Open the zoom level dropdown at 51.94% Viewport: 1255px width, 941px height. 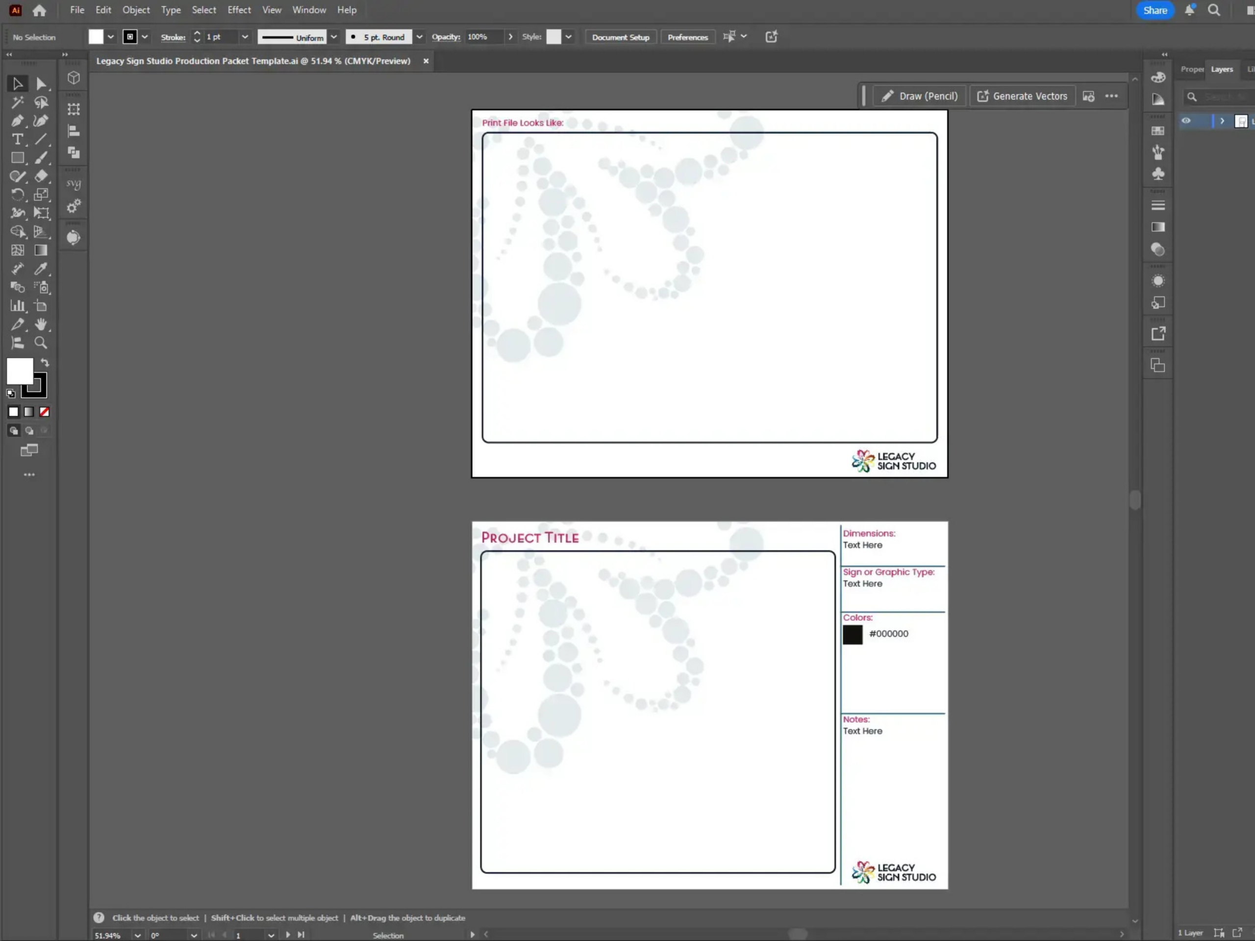tap(137, 935)
